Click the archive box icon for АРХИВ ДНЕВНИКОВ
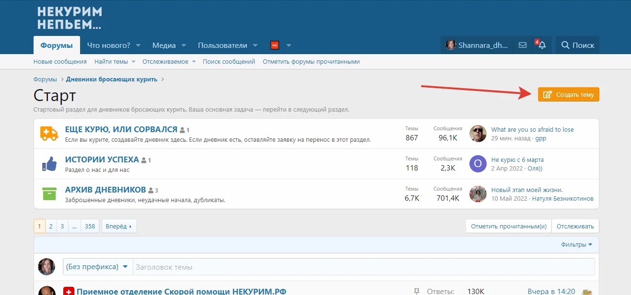Viewport: 631px width, 295px height. click(x=49, y=193)
